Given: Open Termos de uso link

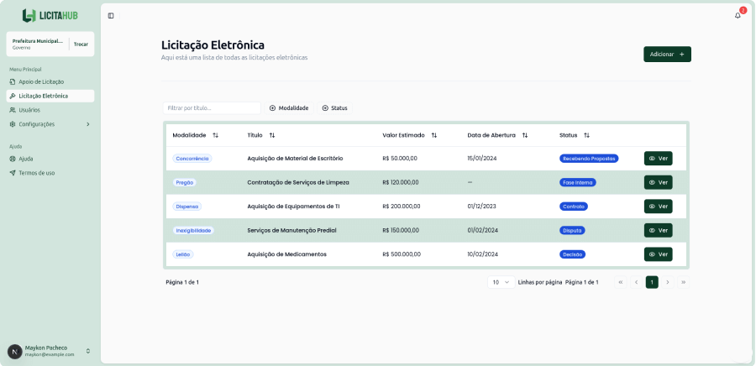Looking at the screenshot, I should pos(50,172).
